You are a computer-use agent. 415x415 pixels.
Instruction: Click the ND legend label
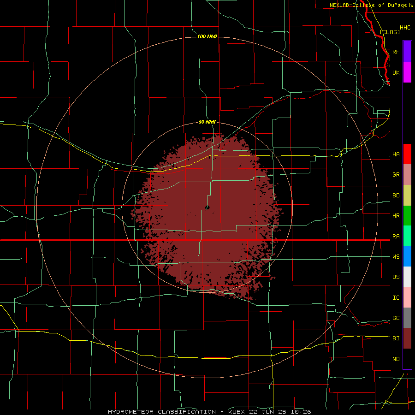396,359
